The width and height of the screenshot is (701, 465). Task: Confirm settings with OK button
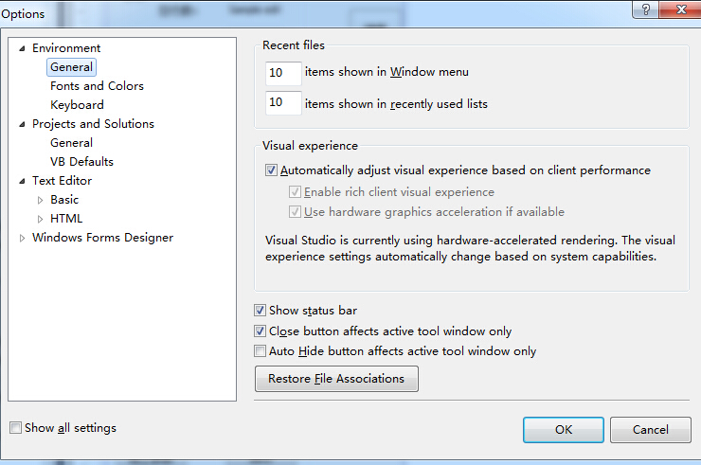point(564,430)
